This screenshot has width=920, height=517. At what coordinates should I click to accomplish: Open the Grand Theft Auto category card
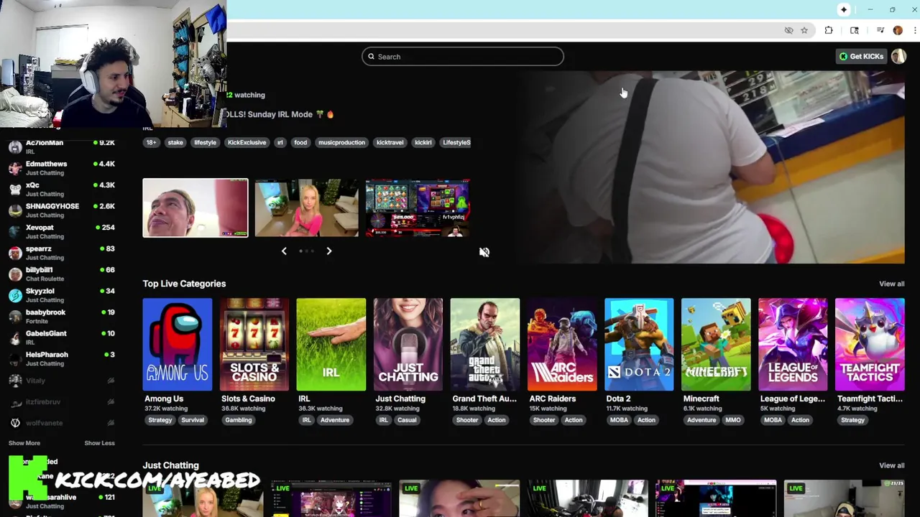pos(485,344)
